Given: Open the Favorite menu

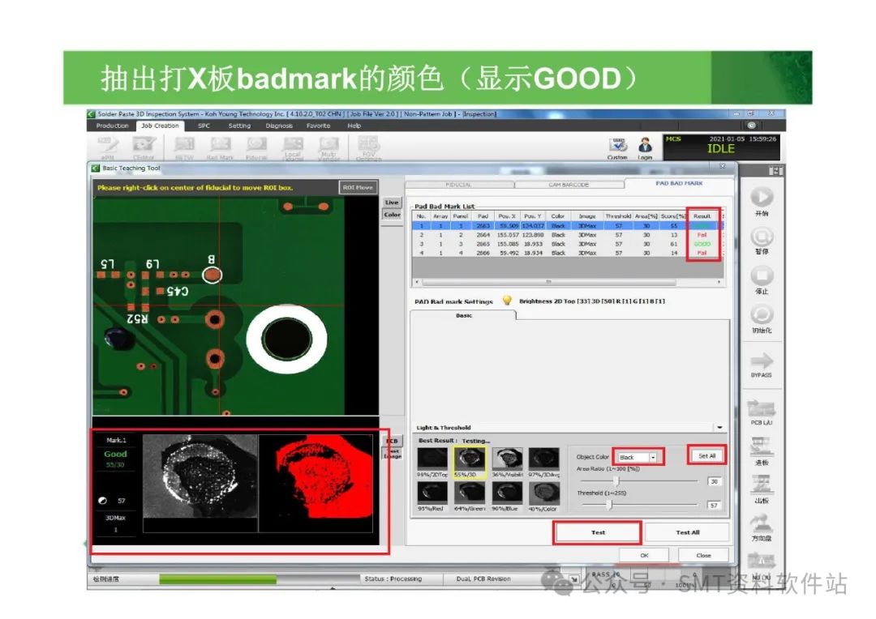Looking at the screenshot, I should (319, 126).
